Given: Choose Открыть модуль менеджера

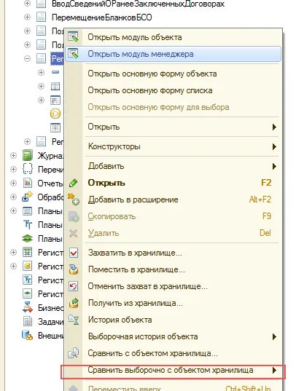Looking at the screenshot, I should [173, 54].
